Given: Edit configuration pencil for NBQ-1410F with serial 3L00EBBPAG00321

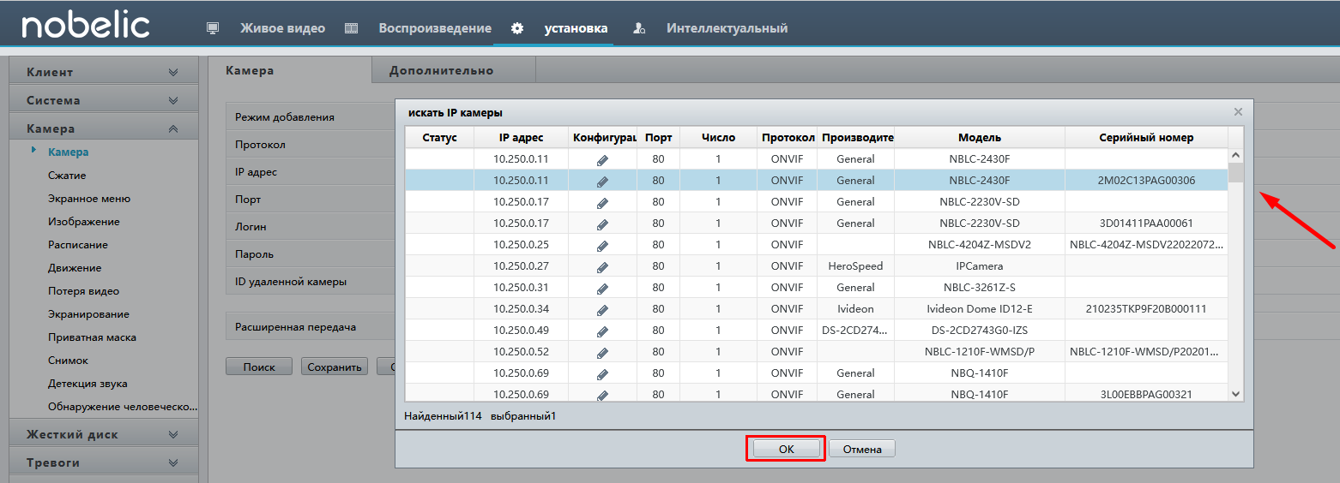Looking at the screenshot, I should pyautogui.click(x=602, y=395).
